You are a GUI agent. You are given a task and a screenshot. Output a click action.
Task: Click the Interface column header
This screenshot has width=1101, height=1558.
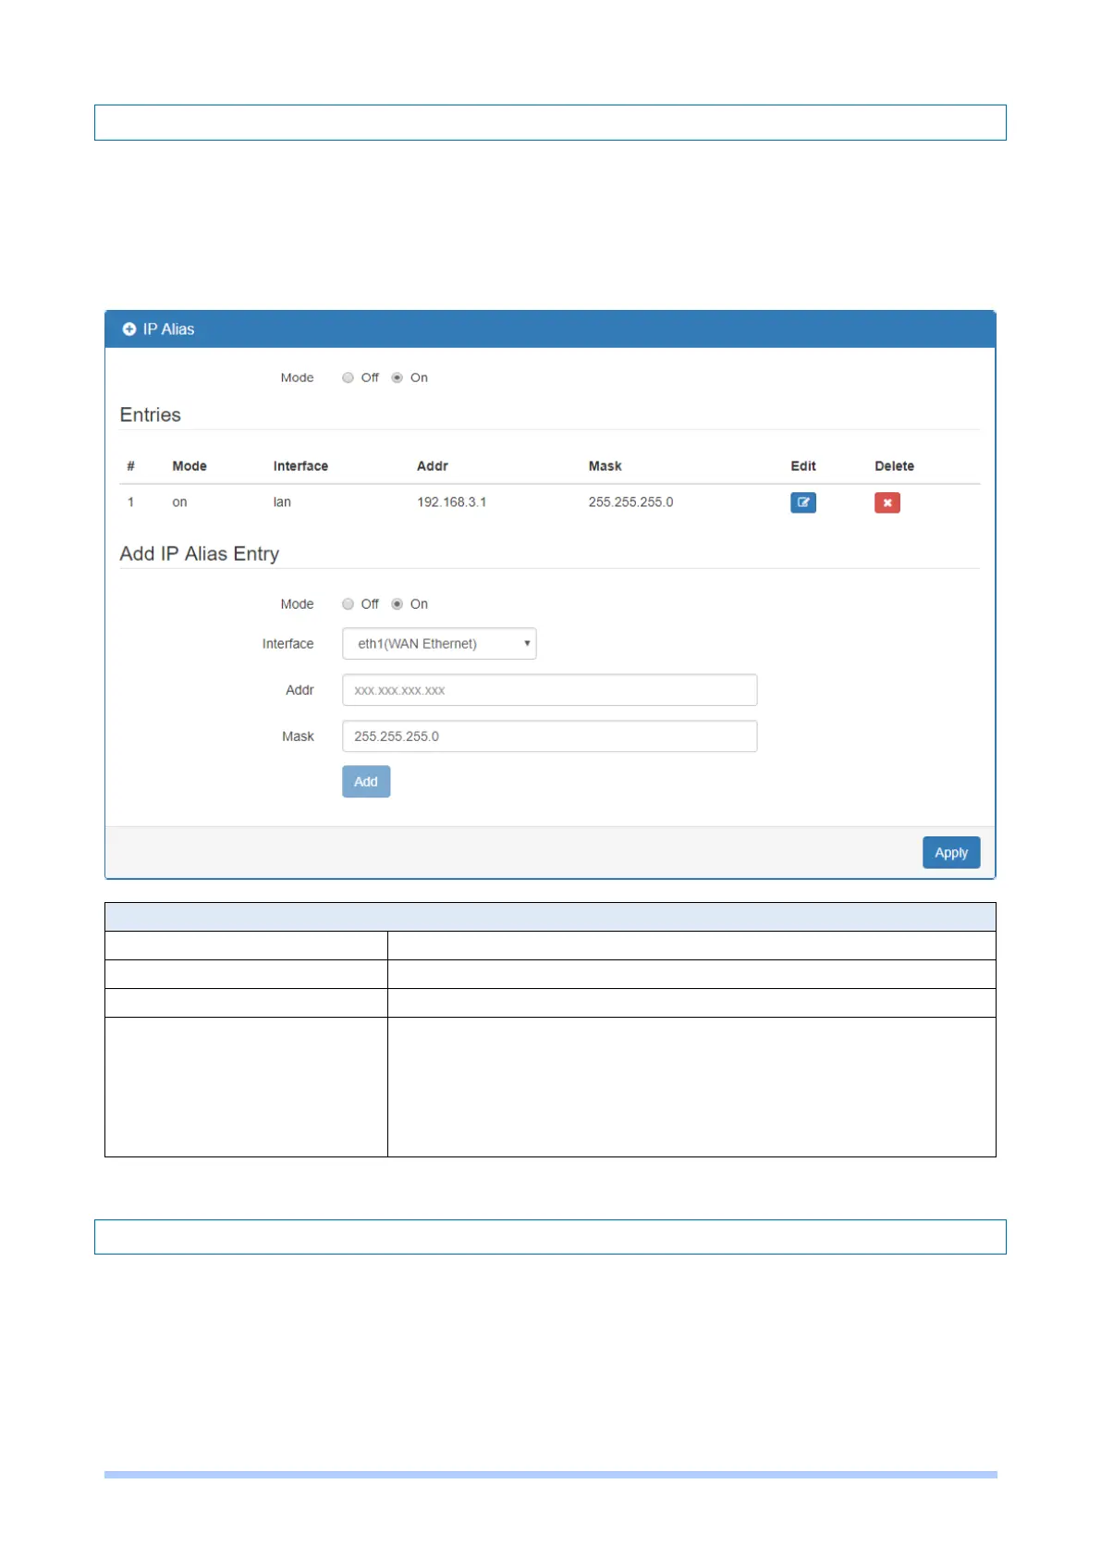(300, 466)
